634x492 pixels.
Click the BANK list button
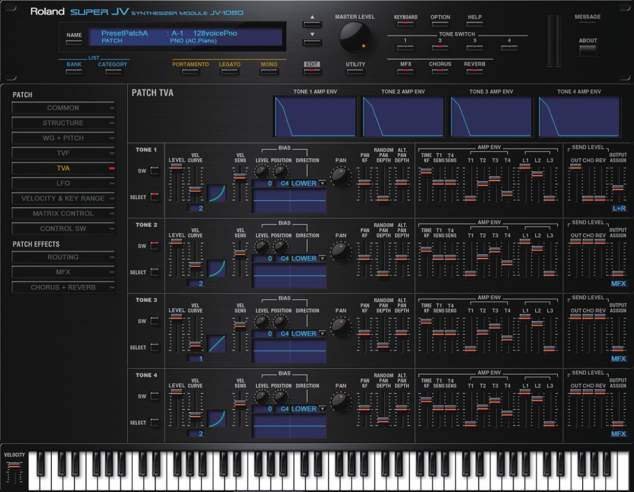tap(74, 71)
